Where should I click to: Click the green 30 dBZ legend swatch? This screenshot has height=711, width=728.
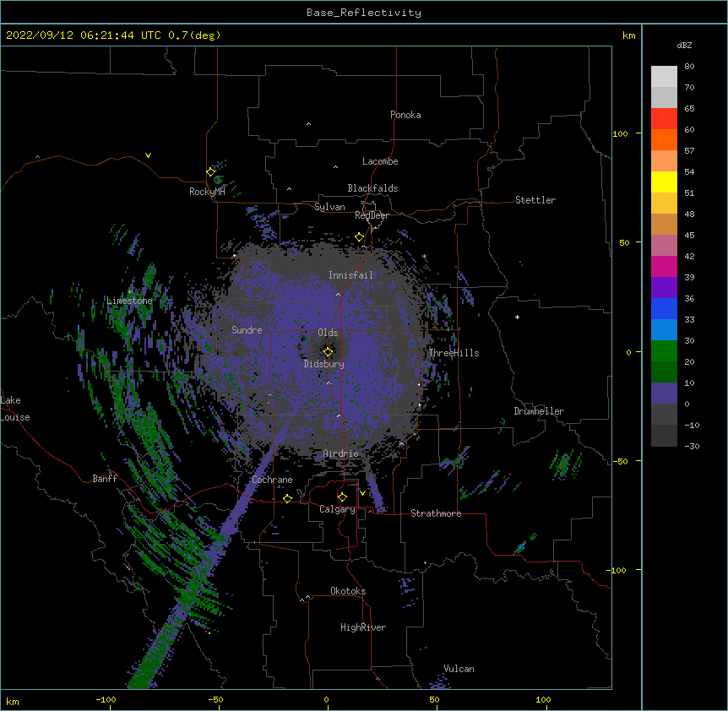click(664, 351)
